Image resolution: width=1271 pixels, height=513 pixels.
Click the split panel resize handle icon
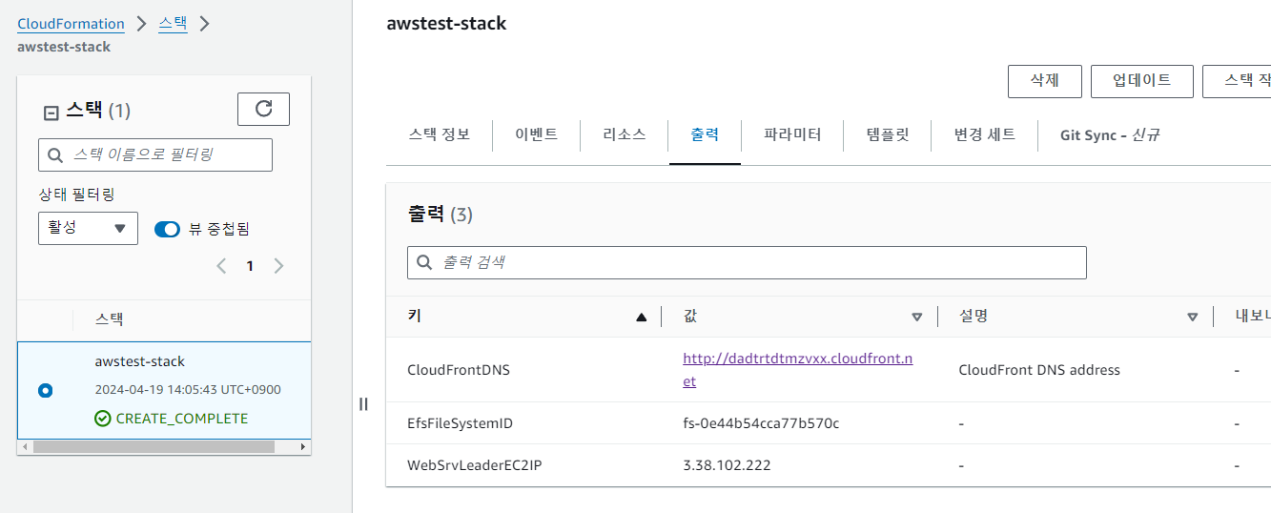pos(363,403)
